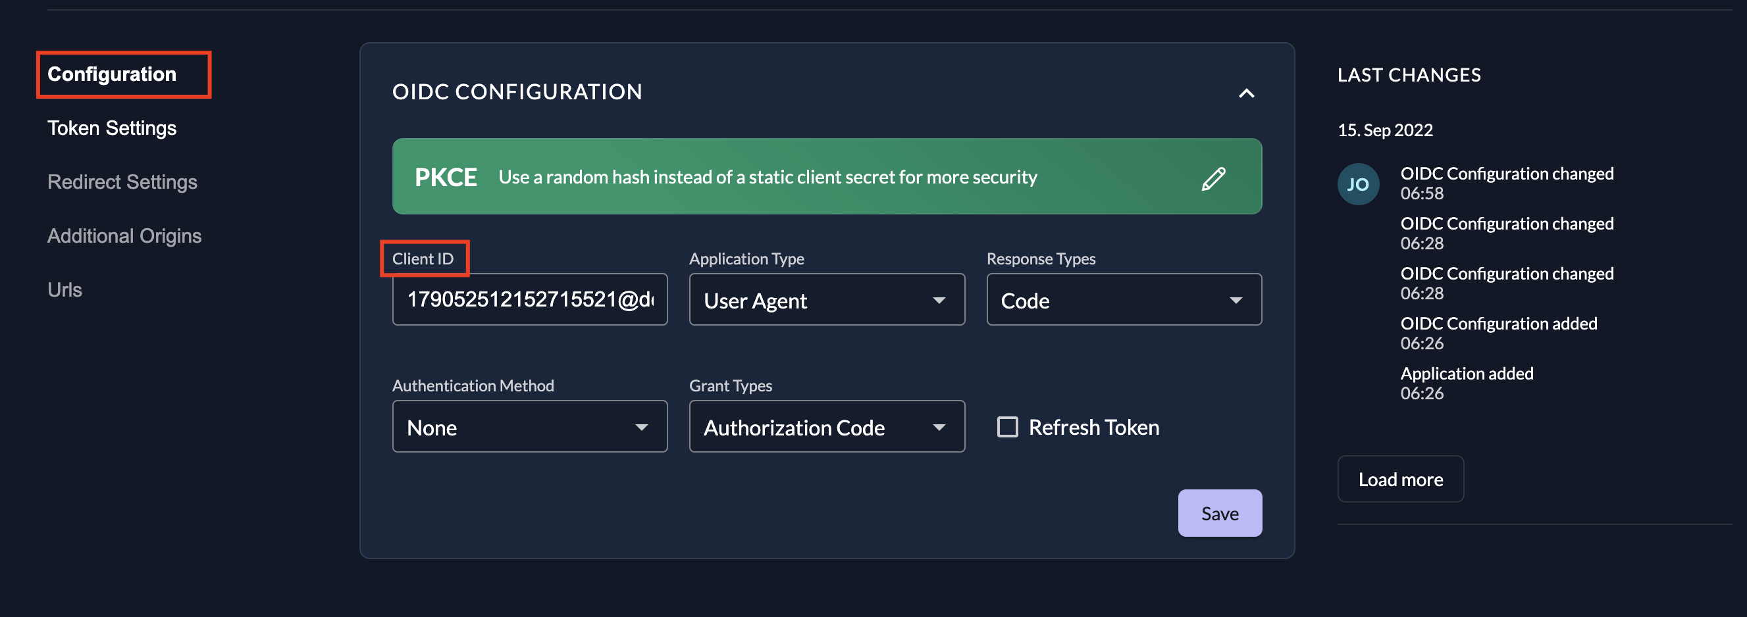Click the JO user avatar

tap(1358, 184)
